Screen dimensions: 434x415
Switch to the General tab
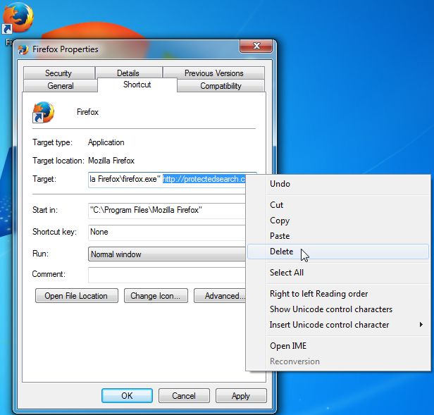61,86
